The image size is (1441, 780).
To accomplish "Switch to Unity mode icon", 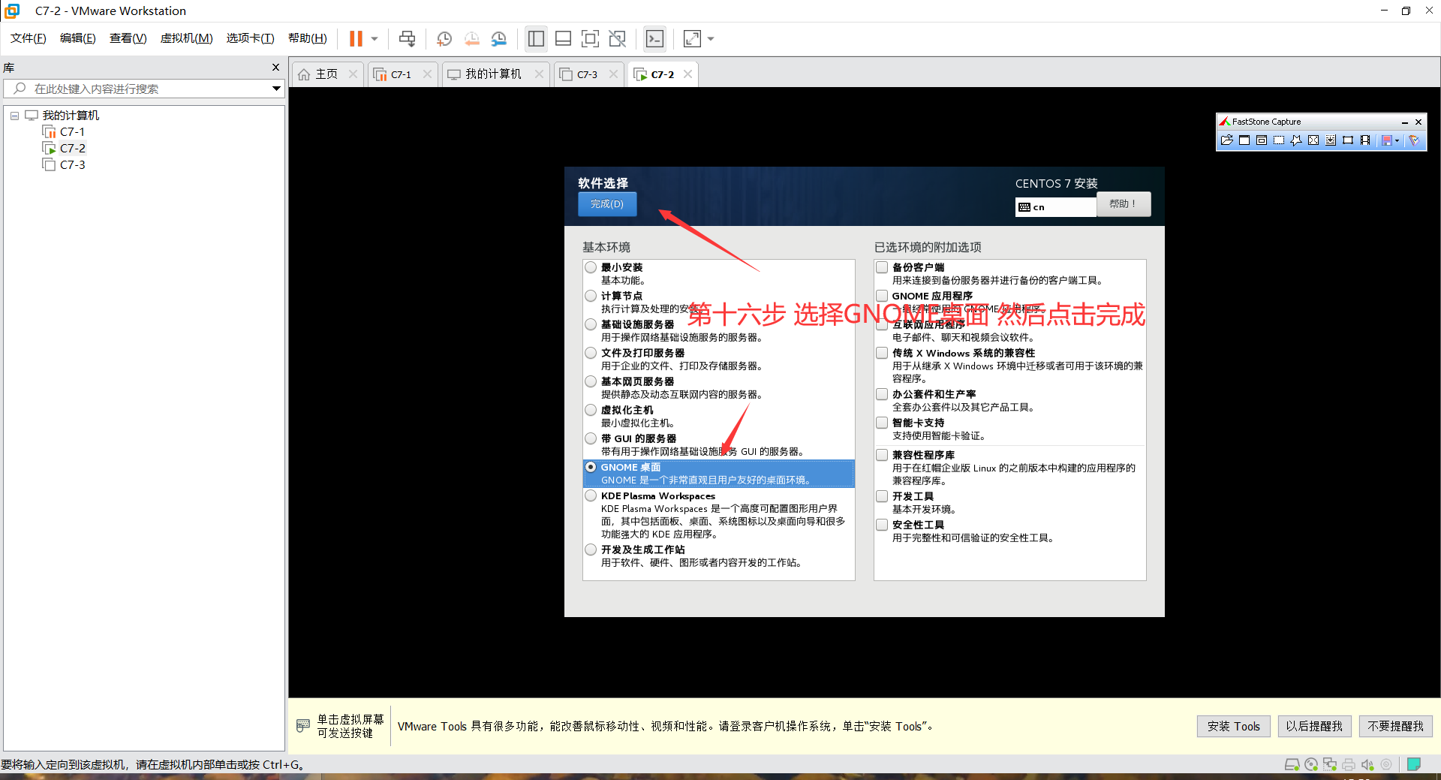I will (x=618, y=38).
